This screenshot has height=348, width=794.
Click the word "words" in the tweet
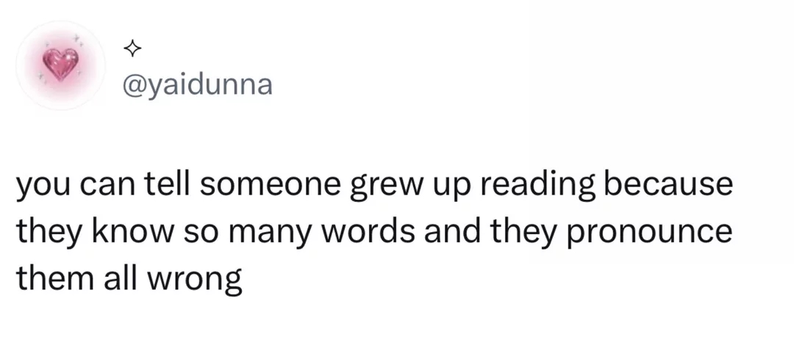tap(374, 231)
